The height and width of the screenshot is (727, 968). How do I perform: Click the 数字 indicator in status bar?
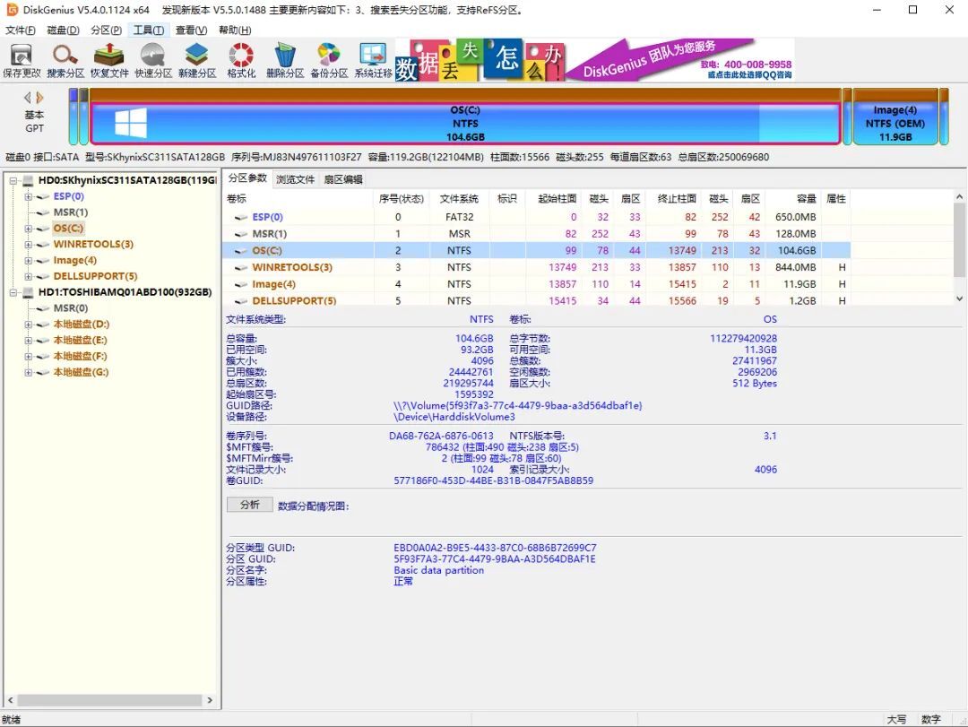(x=931, y=720)
